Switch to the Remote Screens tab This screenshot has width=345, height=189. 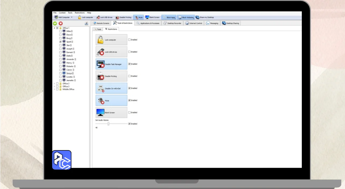point(101,23)
